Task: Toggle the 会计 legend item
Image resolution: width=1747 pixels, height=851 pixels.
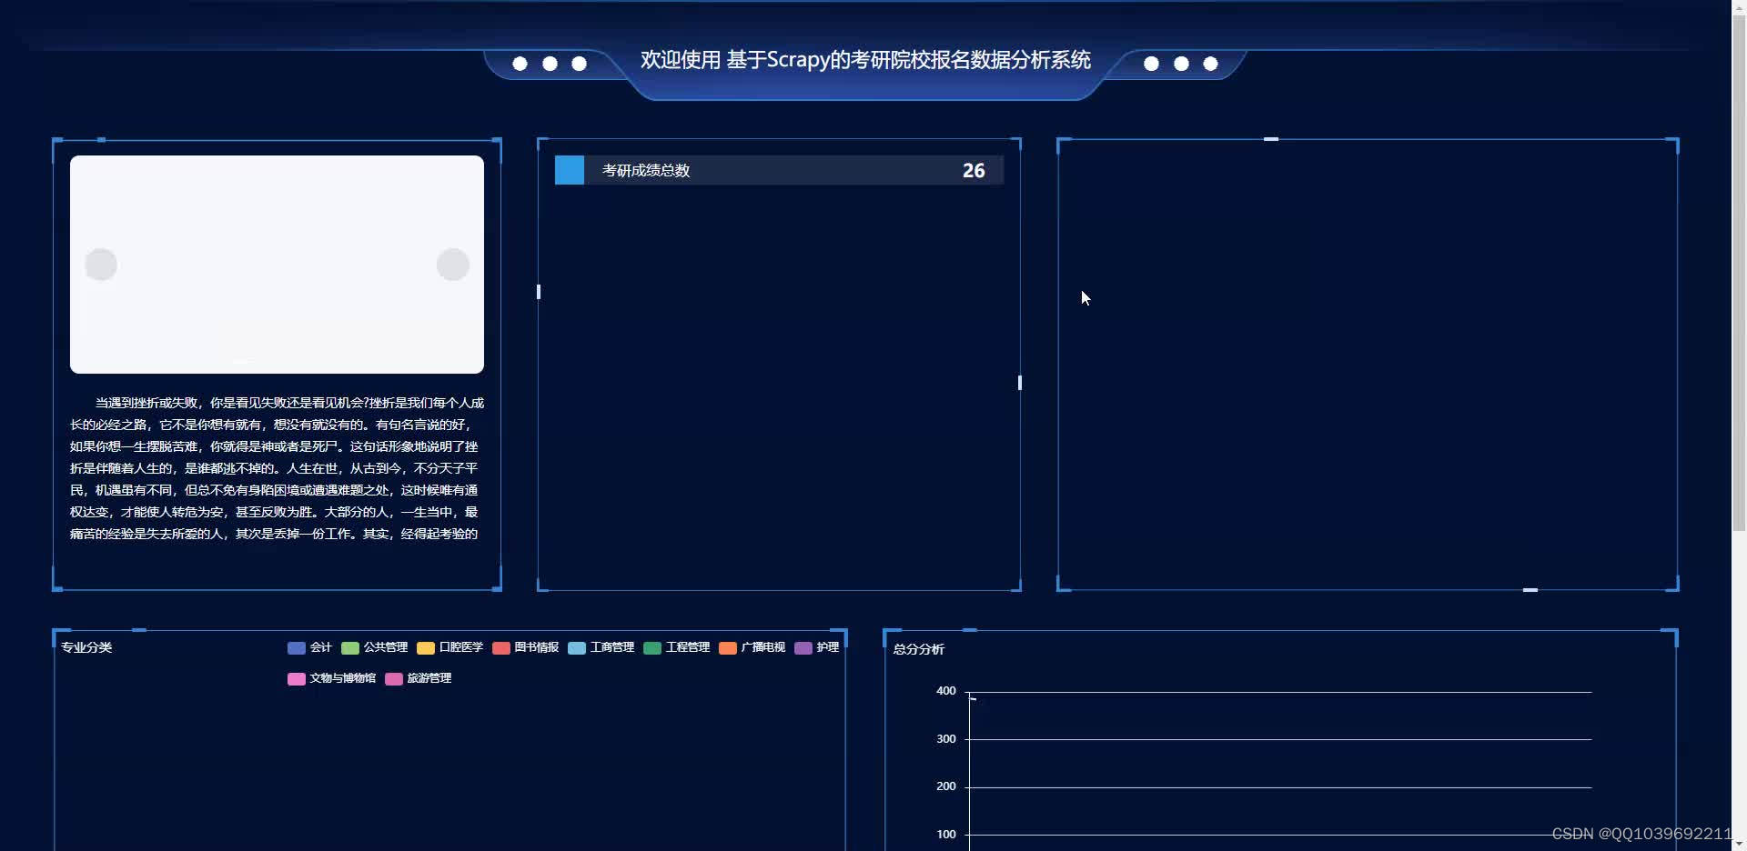Action: (309, 647)
